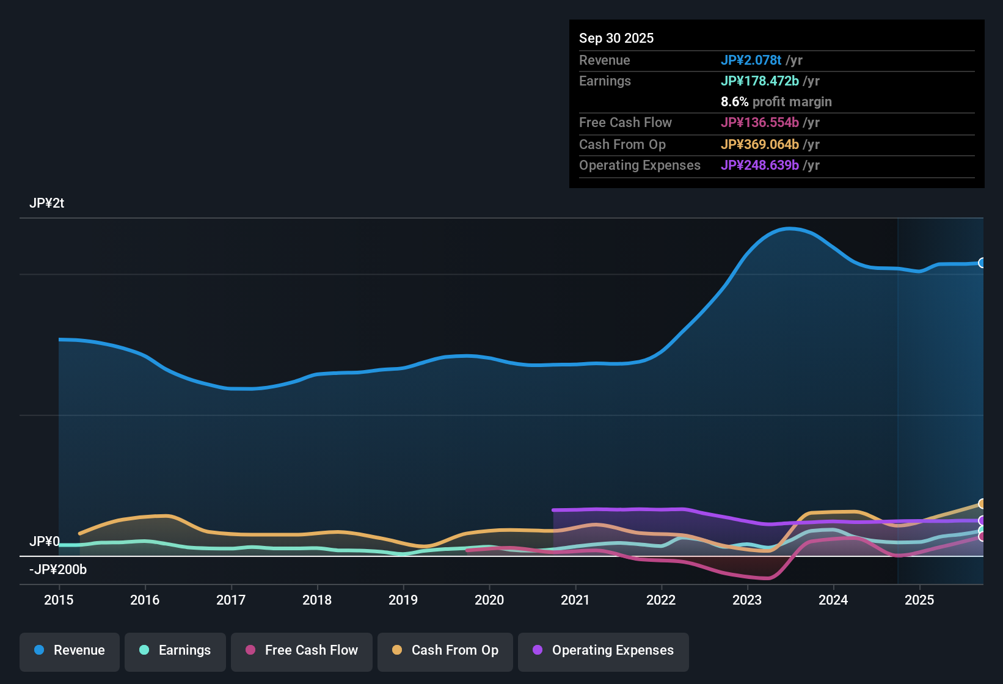Image resolution: width=1003 pixels, height=684 pixels.
Task: Toggle the Revenue series visibility
Action: tap(69, 650)
